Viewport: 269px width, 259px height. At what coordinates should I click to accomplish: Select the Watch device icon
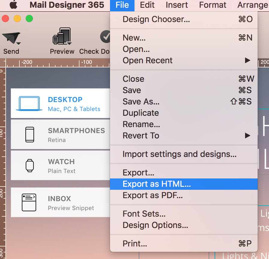[x=30, y=166]
